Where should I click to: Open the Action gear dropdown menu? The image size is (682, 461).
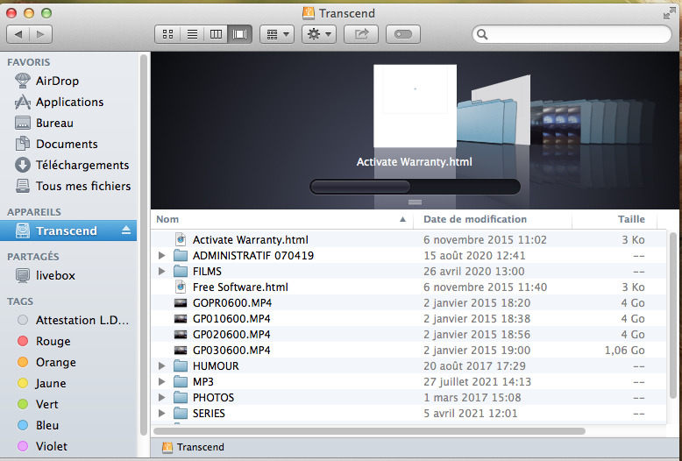coord(318,34)
